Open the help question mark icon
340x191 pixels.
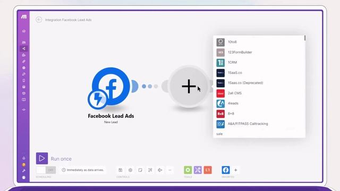click(x=24, y=165)
